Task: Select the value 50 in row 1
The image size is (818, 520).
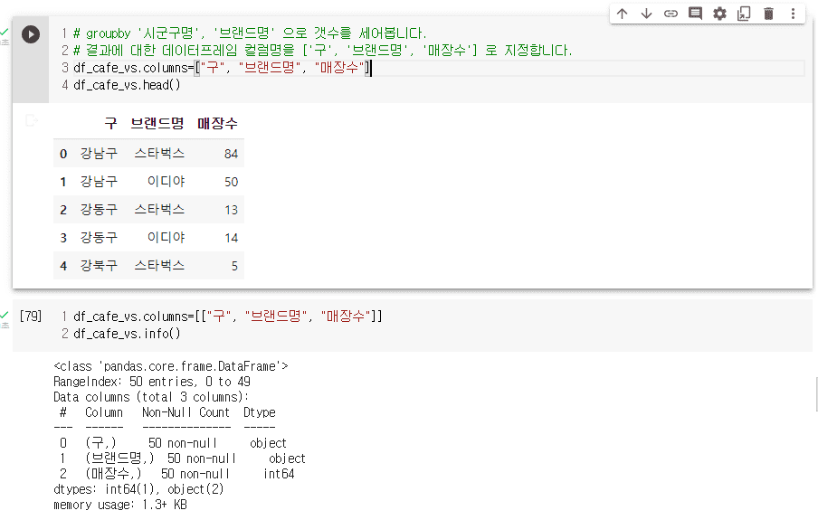Action: (x=231, y=182)
